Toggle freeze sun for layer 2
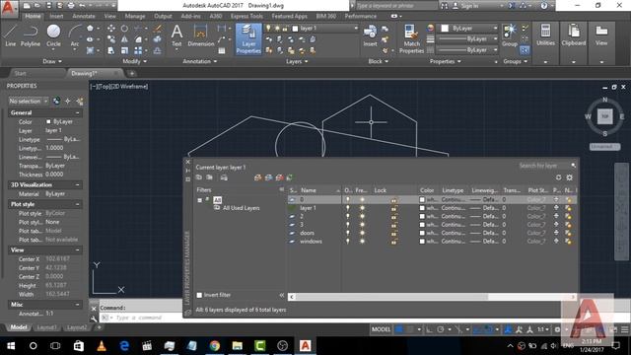Image resolution: width=631 pixels, height=355 pixels. (x=362, y=217)
